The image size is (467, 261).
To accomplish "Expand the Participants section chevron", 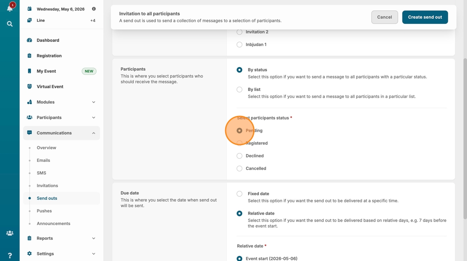I will click(x=93, y=118).
